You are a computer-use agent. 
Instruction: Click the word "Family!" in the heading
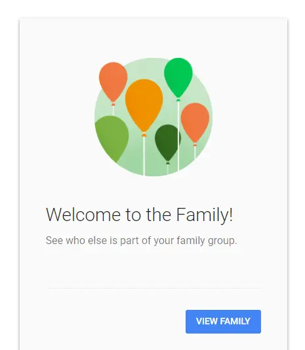point(205,214)
